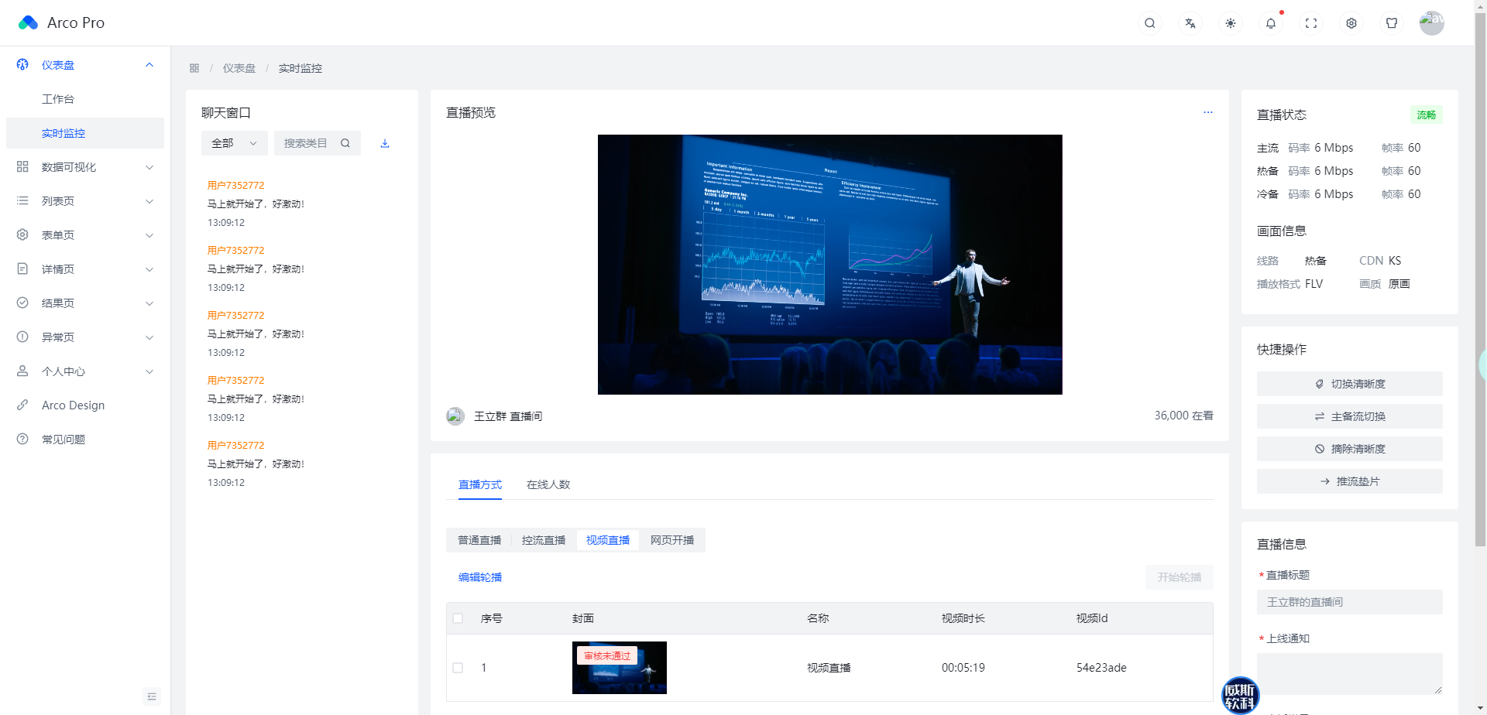Expand the 个人中心 menu

pyautogui.click(x=149, y=371)
